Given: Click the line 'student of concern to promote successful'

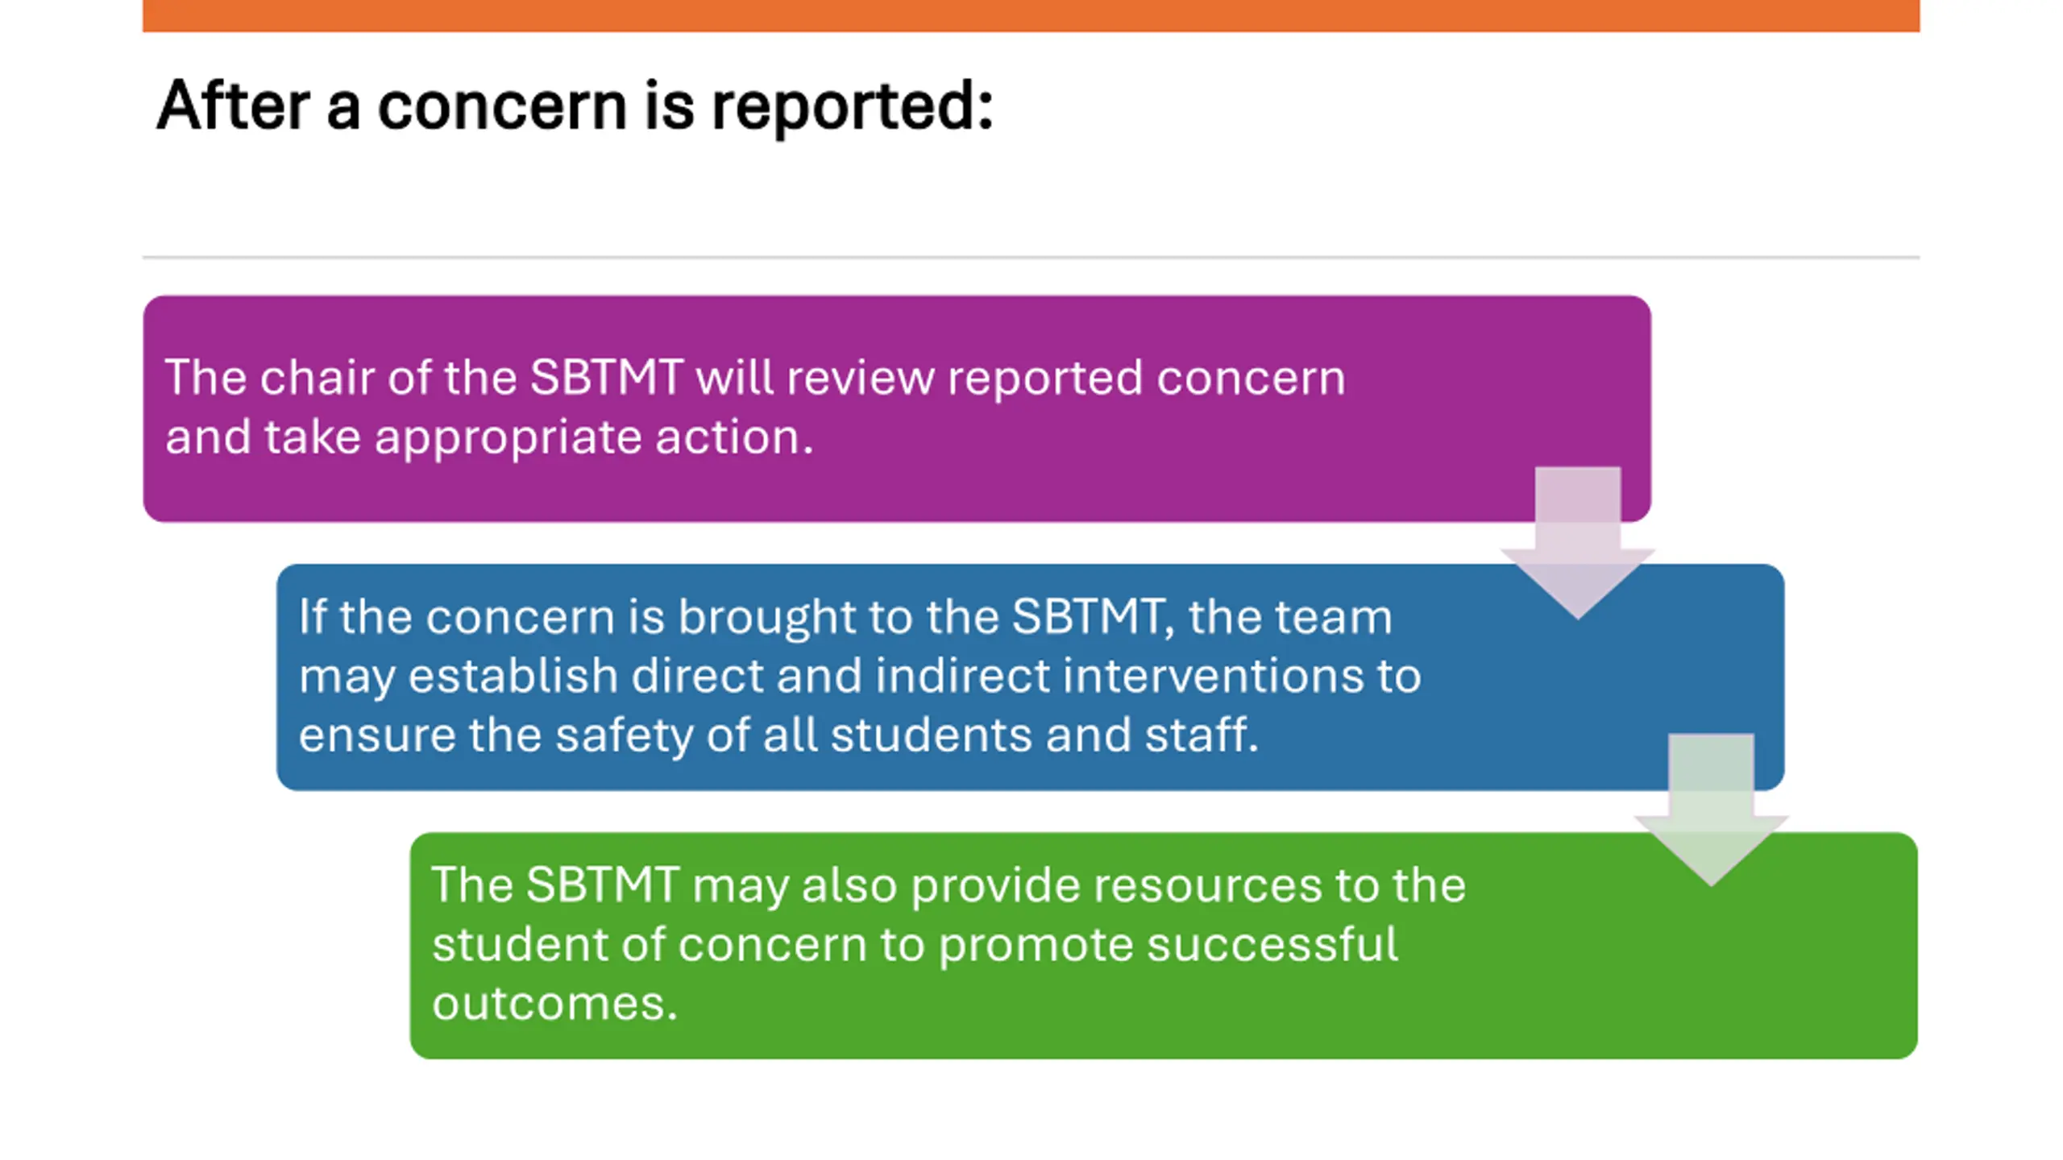Looking at the screenshot, I should pyautogui.click(x=915, y=944).
